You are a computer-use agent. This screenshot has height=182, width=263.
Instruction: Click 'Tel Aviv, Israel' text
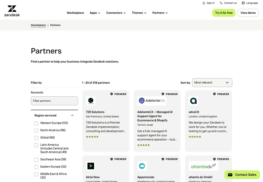point(145,125)
